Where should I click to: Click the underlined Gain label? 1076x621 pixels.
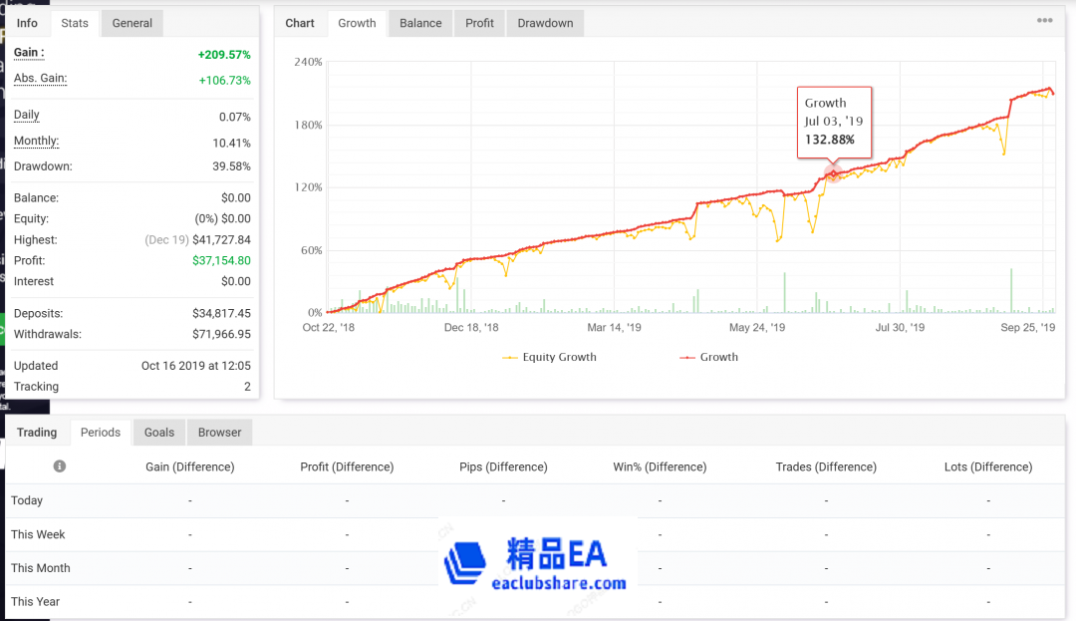coord(27,55)
